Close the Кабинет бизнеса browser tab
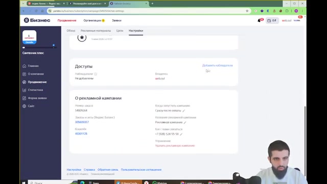 click(146, 4)
